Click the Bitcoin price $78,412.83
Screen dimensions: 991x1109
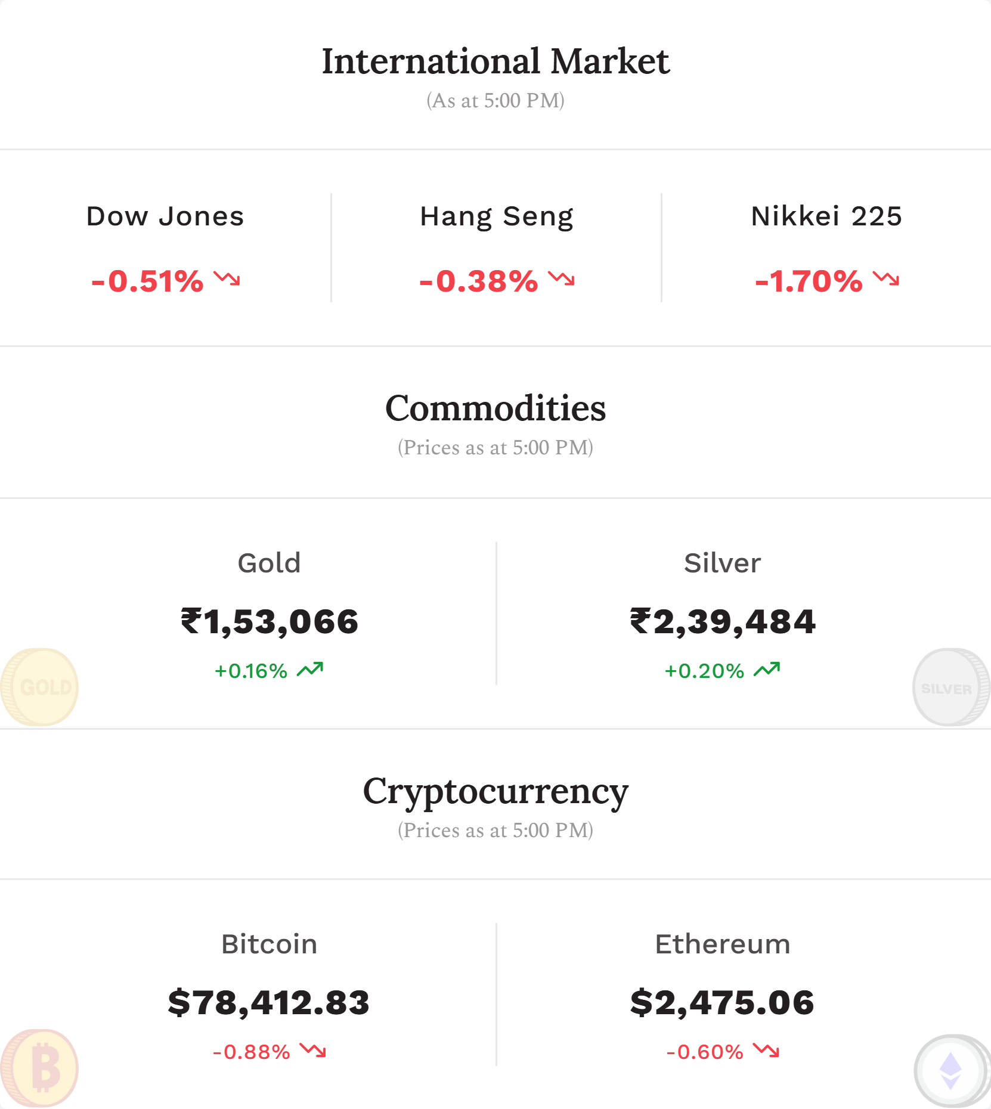[269, 1003]
